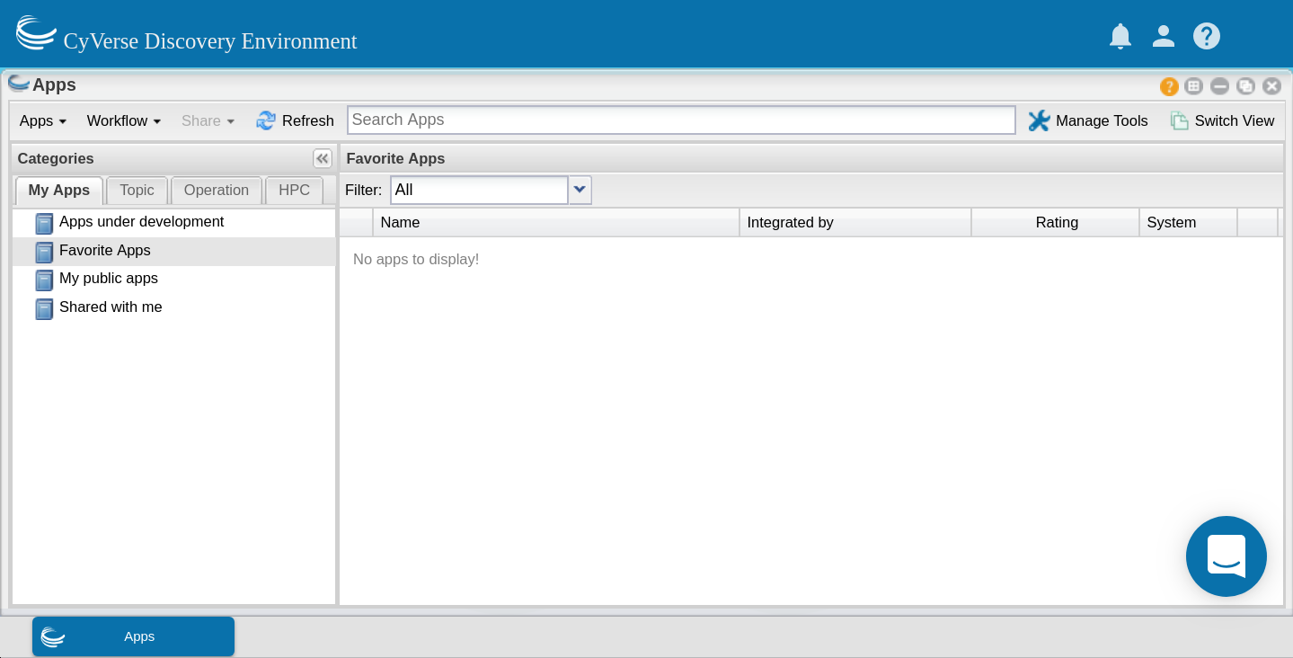Collapse the Categories panel
This screenshot has height=658, width=1293.
(322, 159)
